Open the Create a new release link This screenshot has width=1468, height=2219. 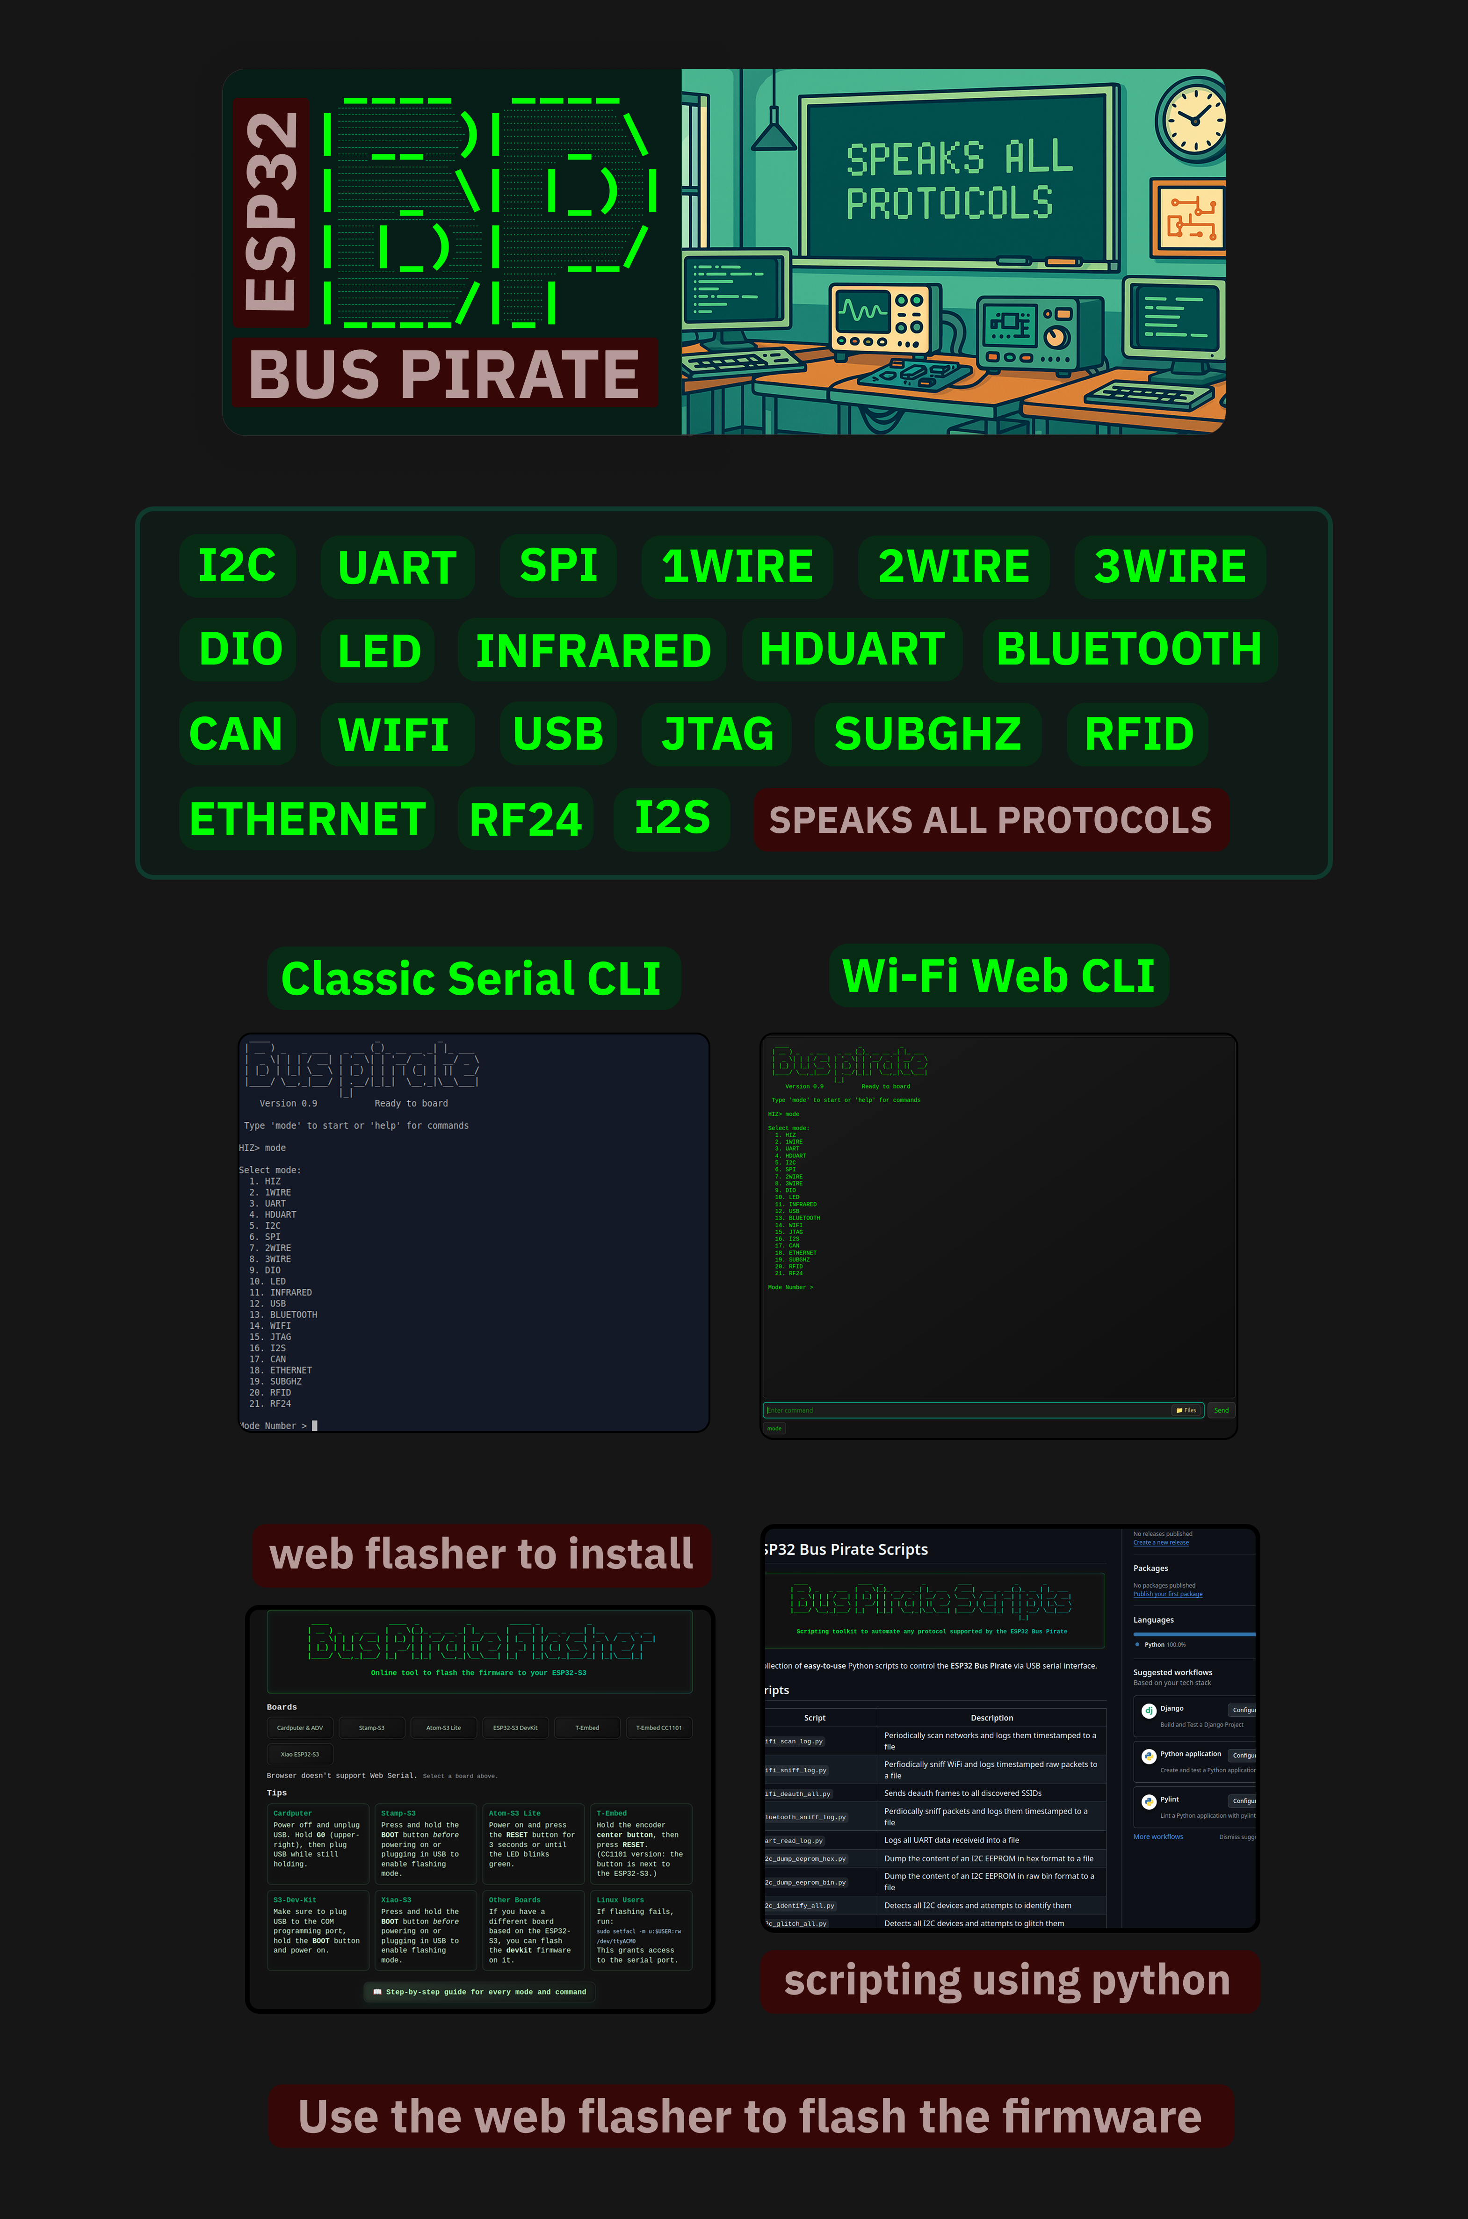point(1160,1542)
